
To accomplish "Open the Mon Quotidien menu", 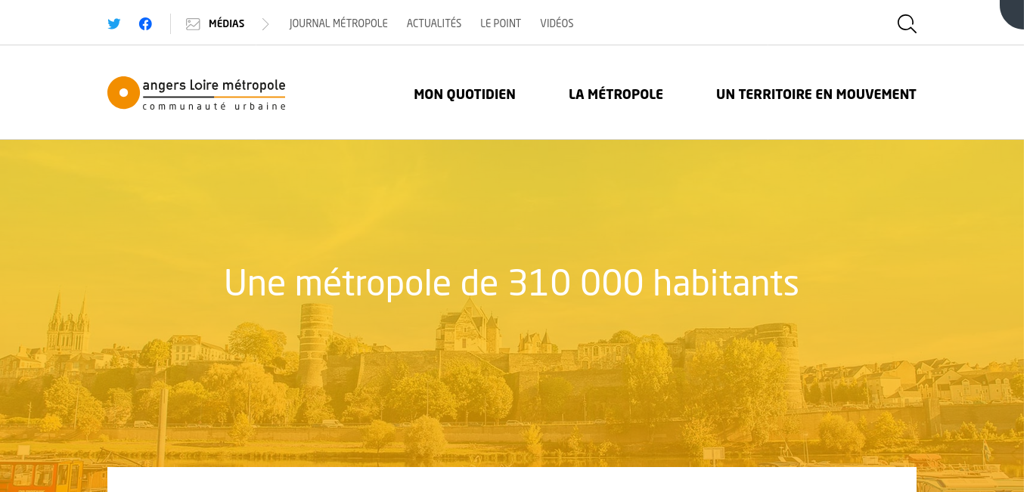I will pyautogui.click(x=464, y=94).
